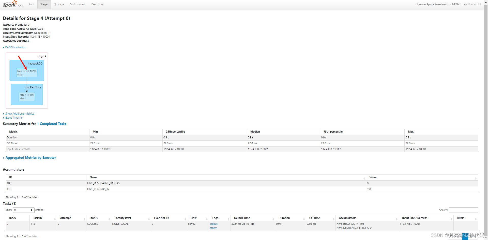This screenshot has height=240, width=488.
Task: Sort tasks by Host column
Action: (198, 218)
